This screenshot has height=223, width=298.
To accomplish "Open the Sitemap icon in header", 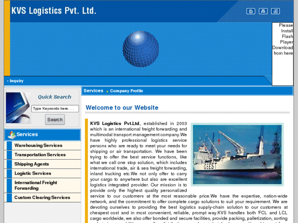I will click(x=263, y=11).
